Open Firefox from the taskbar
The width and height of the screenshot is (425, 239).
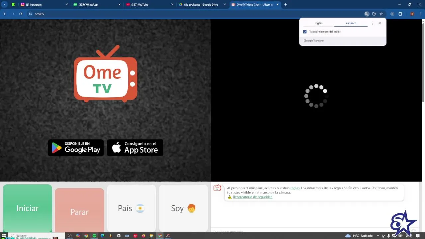click(143, 236)
